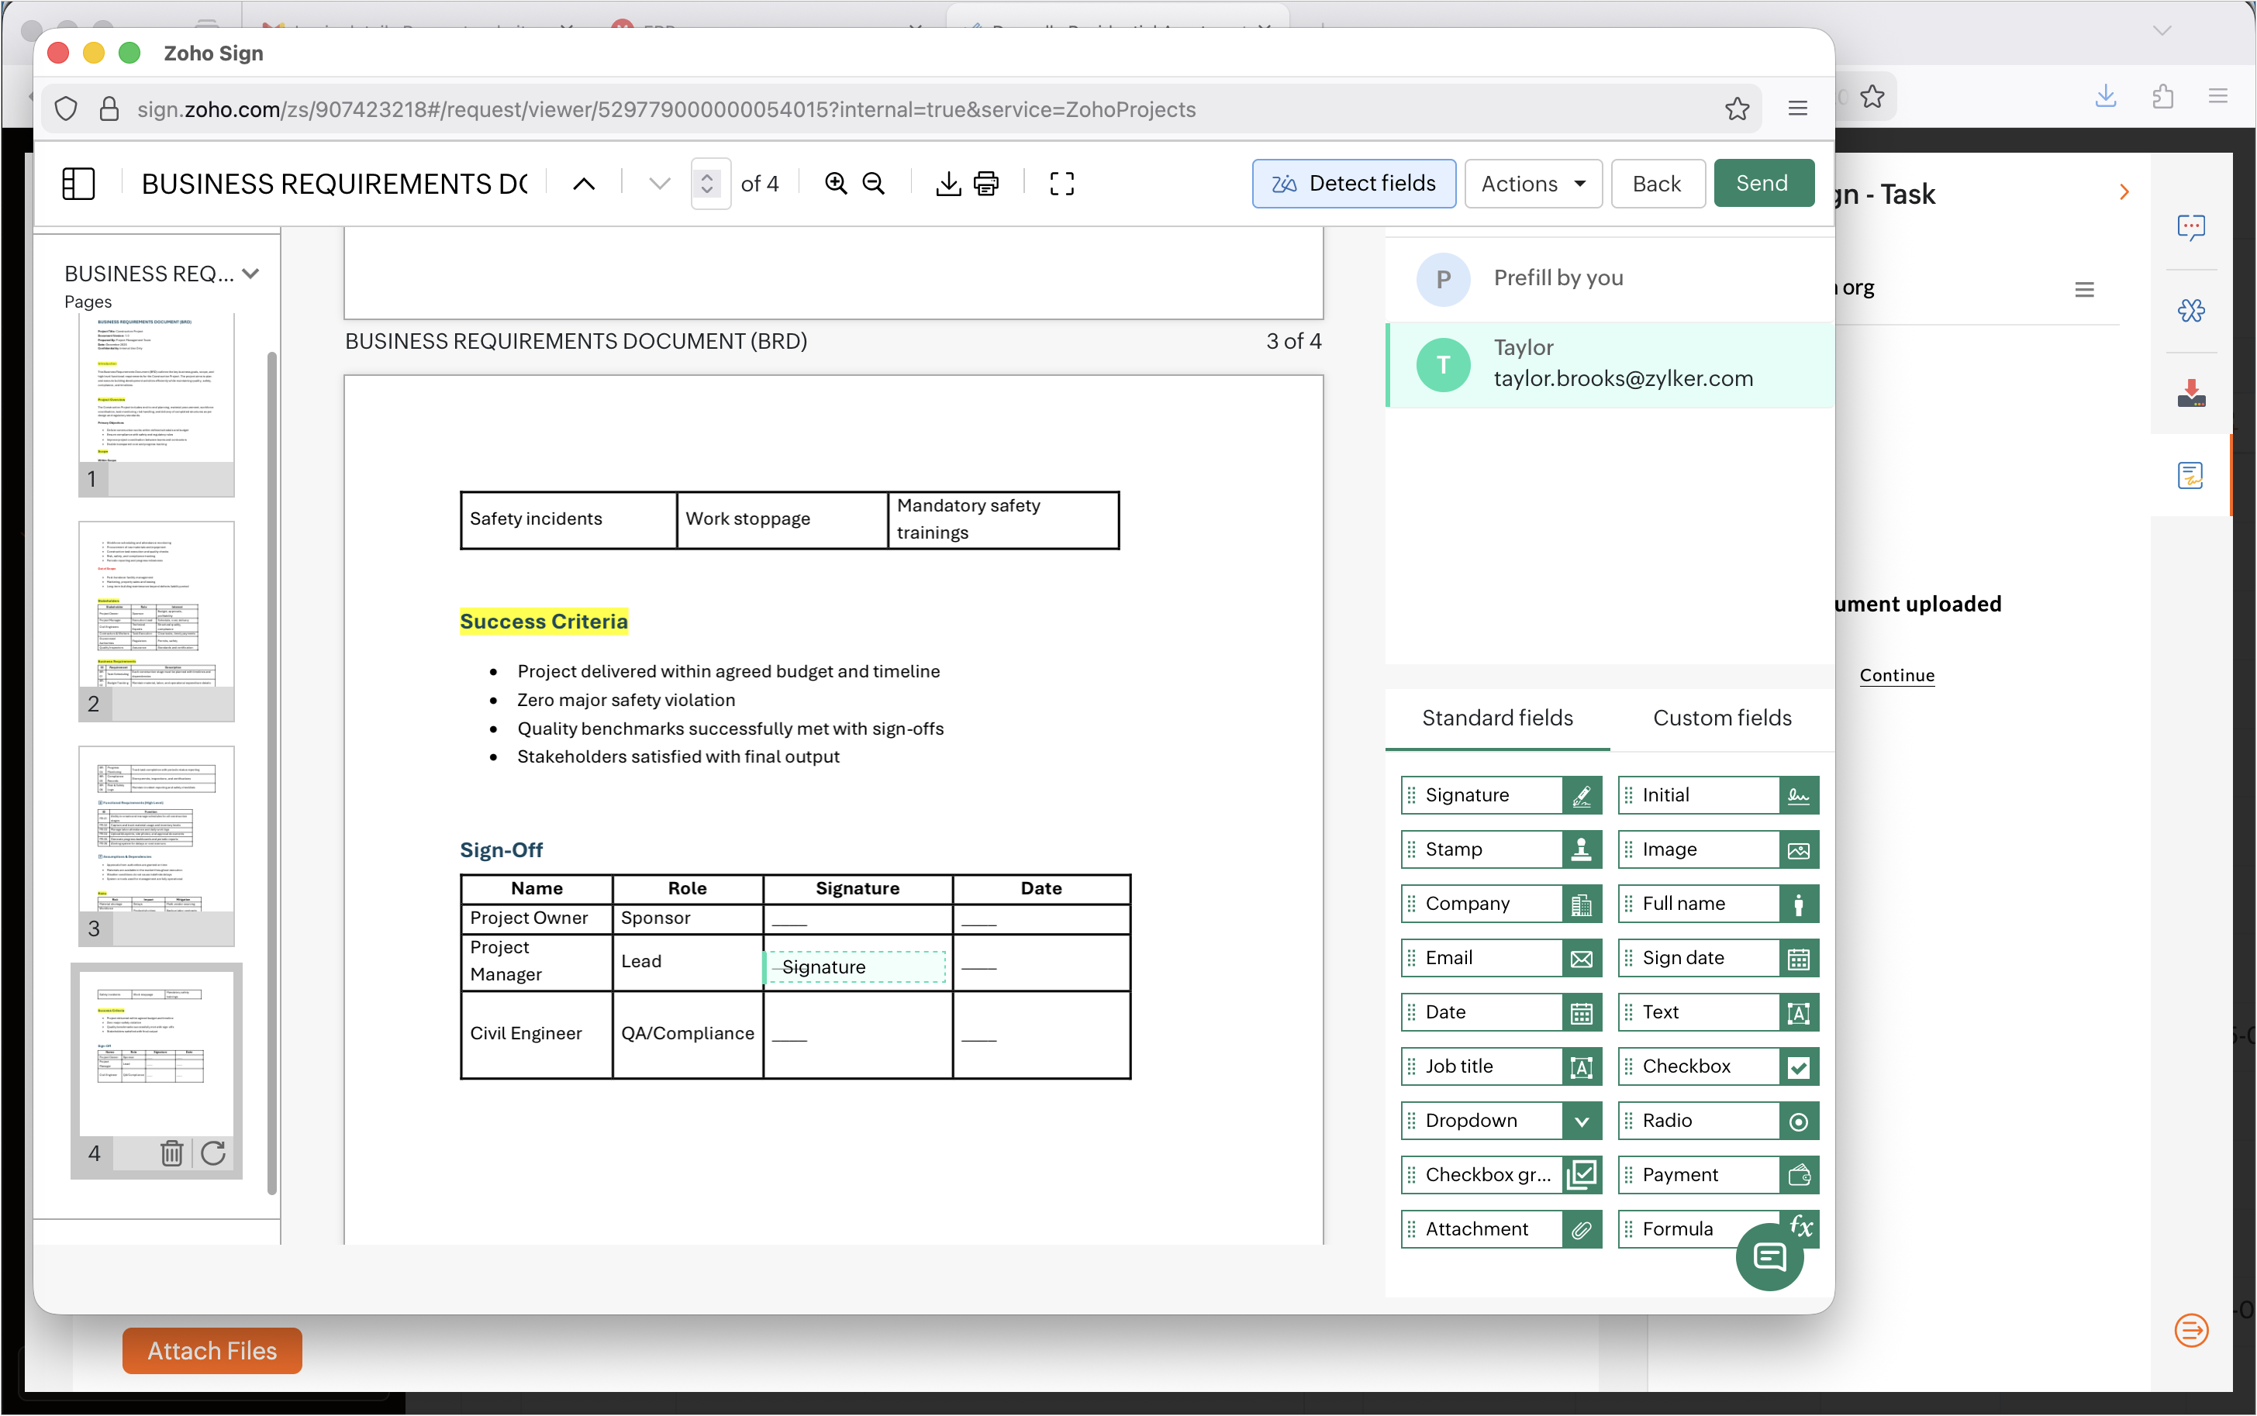Image resolution: width=2257 pixels, height=1416 pixels.
Task: Open the Actions dropdown menu
Action: point(1532,184)
